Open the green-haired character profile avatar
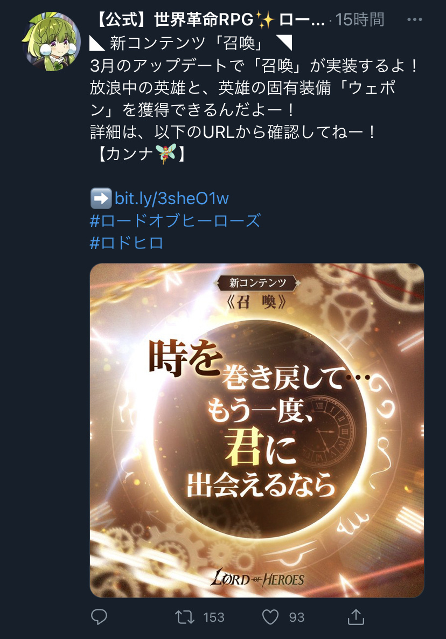446x639 pixels. click(51, 41)
